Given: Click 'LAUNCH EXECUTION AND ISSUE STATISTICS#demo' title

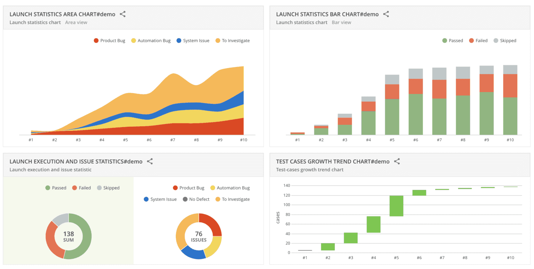Looking at the screenshot, I should pyautogui.click(x=76, y=161).
